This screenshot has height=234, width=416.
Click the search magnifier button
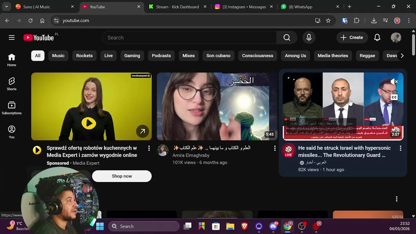point(287,38)
